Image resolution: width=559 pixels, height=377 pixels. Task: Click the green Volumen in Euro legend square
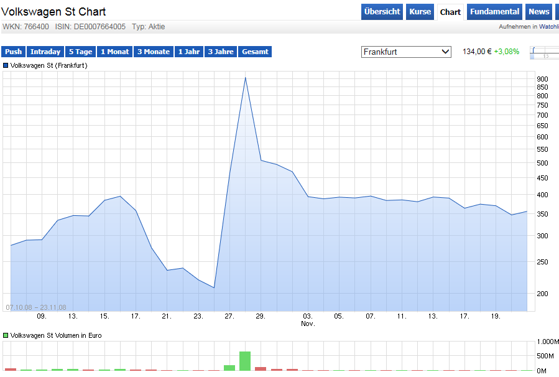click(x=6, y=335)
